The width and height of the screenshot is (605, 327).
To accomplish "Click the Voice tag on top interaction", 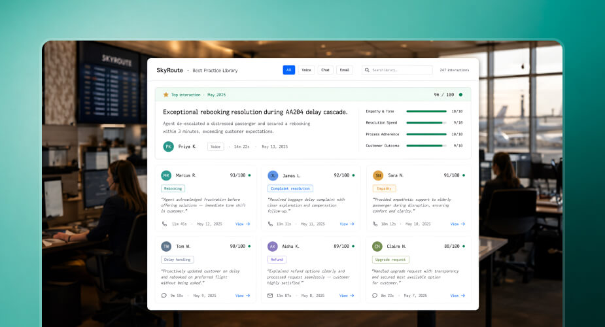I will (x=216, y=146).
